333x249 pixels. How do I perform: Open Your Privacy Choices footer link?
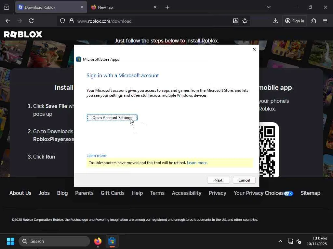[259, 193]
